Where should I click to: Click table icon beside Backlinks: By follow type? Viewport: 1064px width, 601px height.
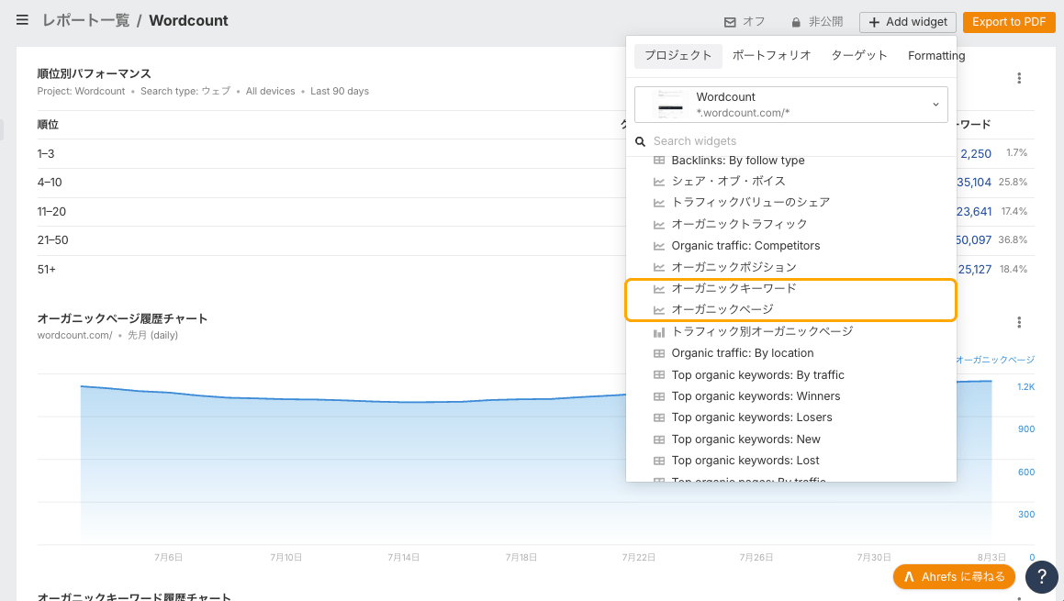pos(658,161)
